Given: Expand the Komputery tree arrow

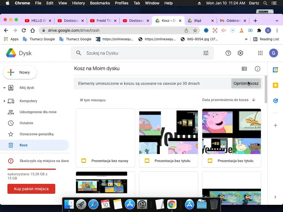Looking at the screenshot, I should tap(4, 101).
